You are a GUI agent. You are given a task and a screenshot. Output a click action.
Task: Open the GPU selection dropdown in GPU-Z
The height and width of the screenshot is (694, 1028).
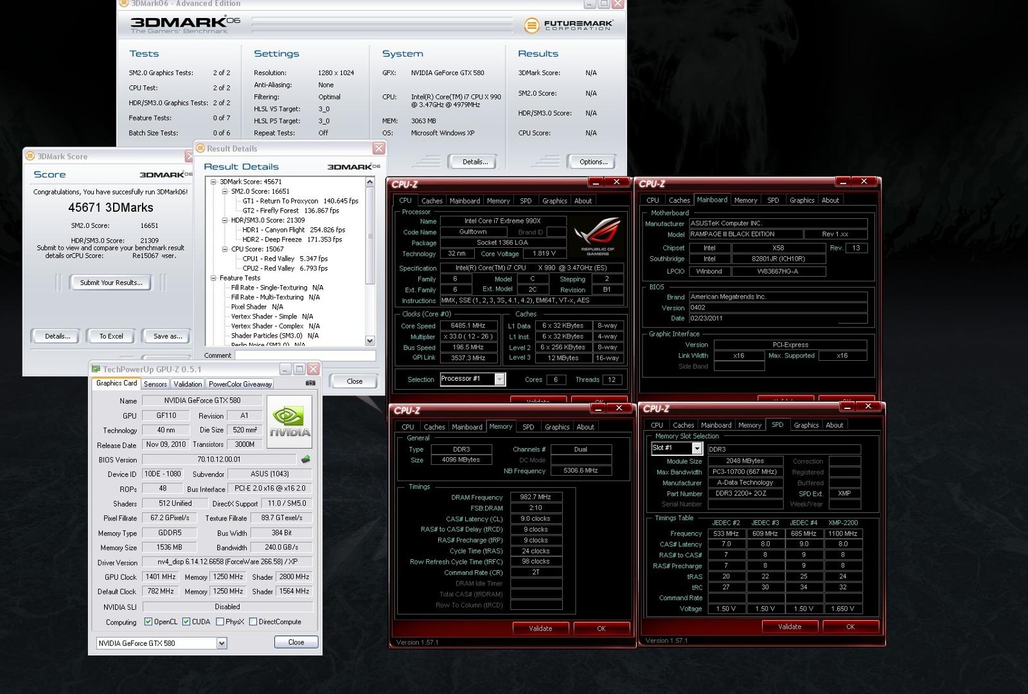point(222,643)
